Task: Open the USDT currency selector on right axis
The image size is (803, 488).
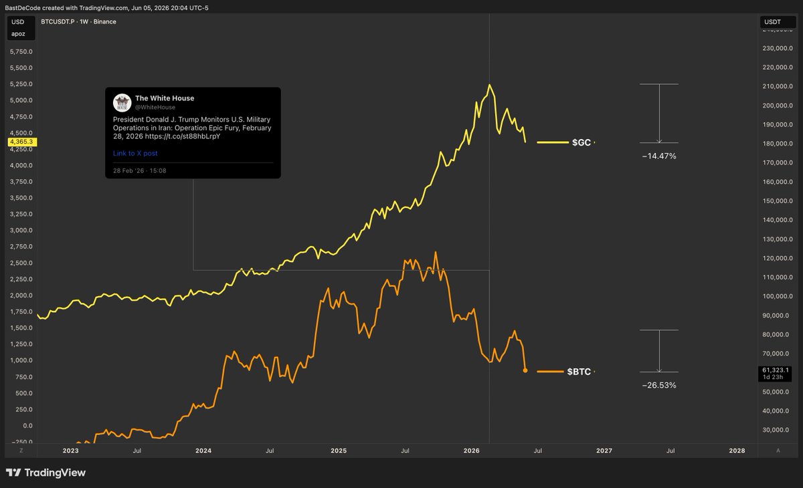Action: click(772, 22)
